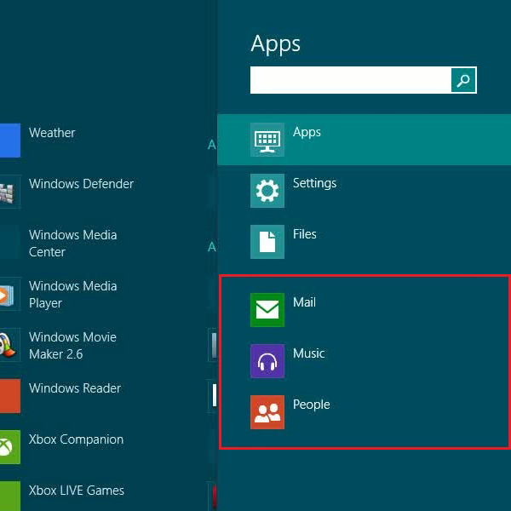The height and width of the screenshot is (511, 511).
Task: Open Windows Media Center label
Action: (72, 244)
